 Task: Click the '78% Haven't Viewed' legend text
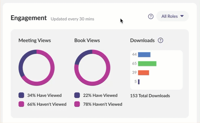tap(103, 104)
